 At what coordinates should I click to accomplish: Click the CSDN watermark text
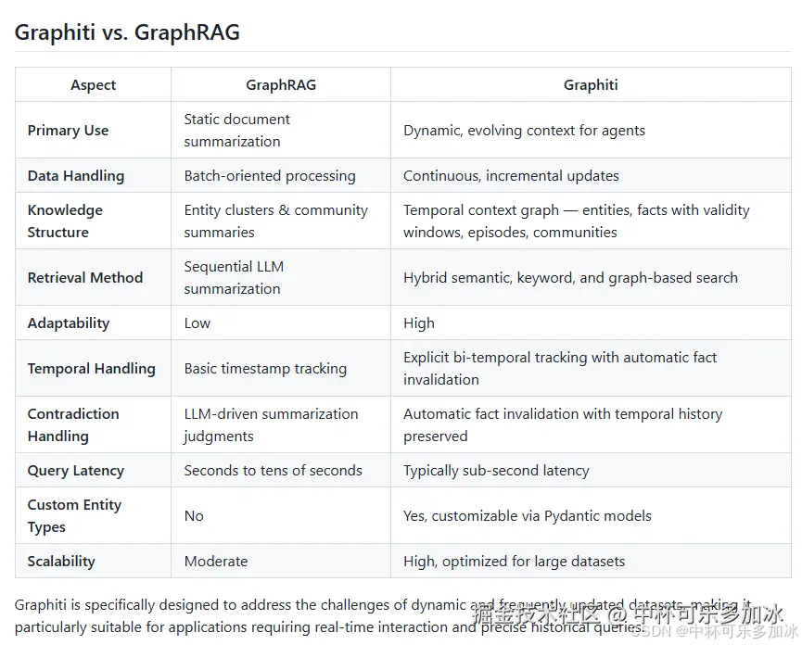(x=715, y=631)
